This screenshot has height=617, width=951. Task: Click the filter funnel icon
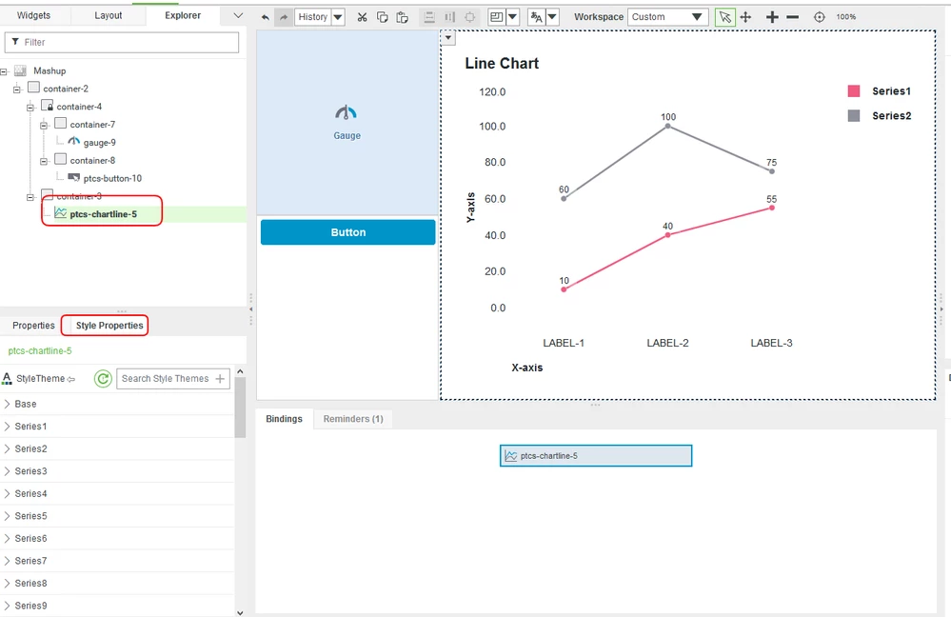tap(15, 42)
